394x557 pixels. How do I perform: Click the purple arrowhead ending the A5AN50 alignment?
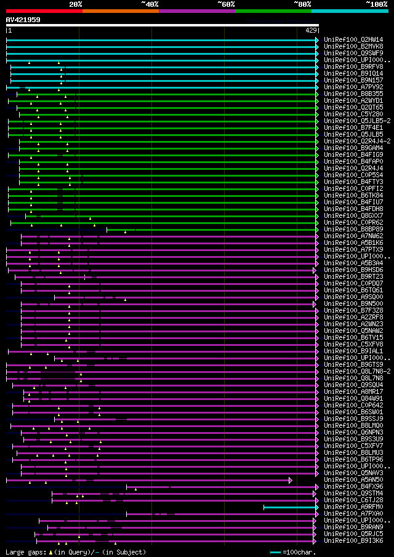point(290,480)
